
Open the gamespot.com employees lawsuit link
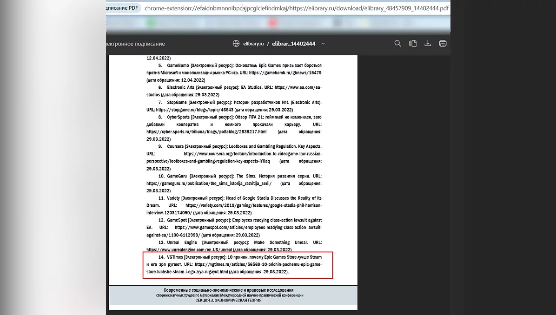tap(234, 231)
